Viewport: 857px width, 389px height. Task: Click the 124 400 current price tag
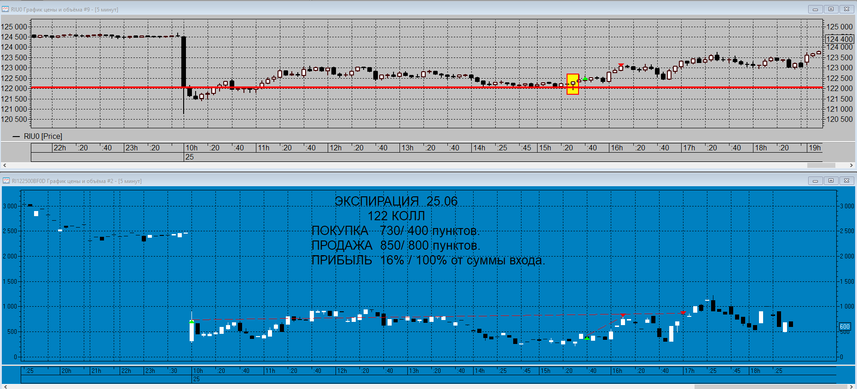[840, 39]
